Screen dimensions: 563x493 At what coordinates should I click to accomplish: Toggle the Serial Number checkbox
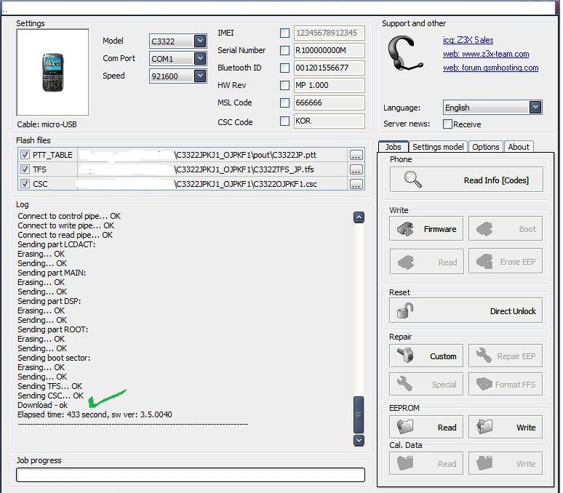284,50
